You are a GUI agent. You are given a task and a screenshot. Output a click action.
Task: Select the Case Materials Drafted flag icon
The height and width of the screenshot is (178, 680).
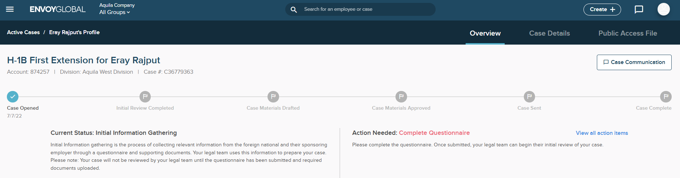tap(273, 97)
